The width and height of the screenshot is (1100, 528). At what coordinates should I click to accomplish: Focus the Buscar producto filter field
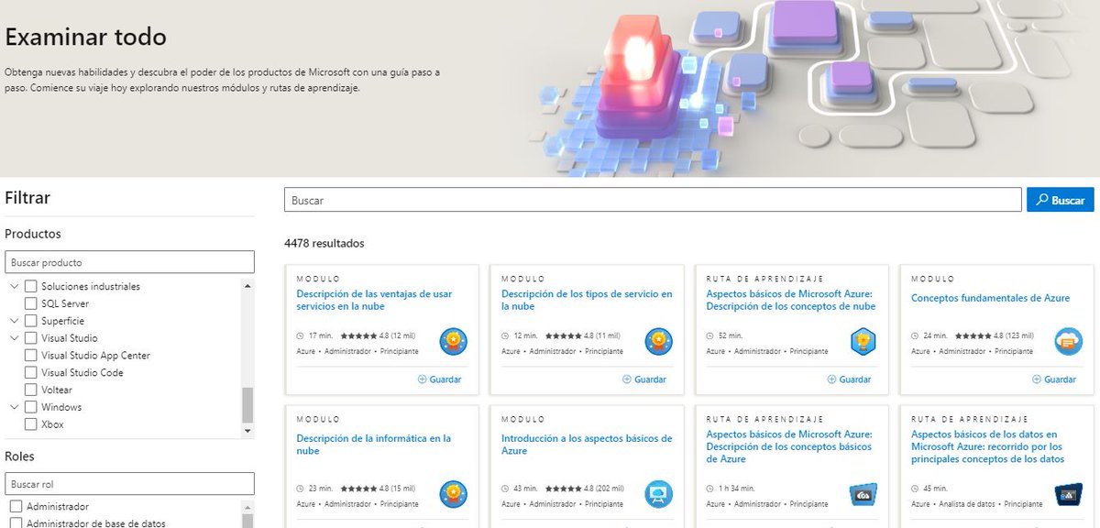pyautogui.click(x=129, y=263)
